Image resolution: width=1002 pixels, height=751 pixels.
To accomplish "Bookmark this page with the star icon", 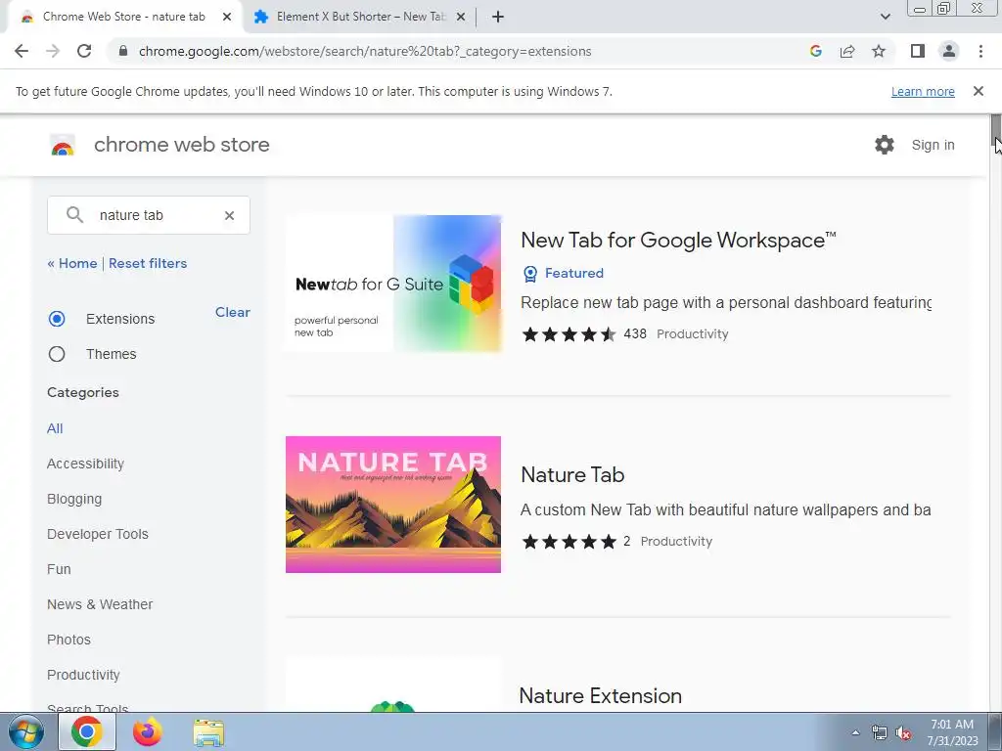I will [x=879, y=51].
